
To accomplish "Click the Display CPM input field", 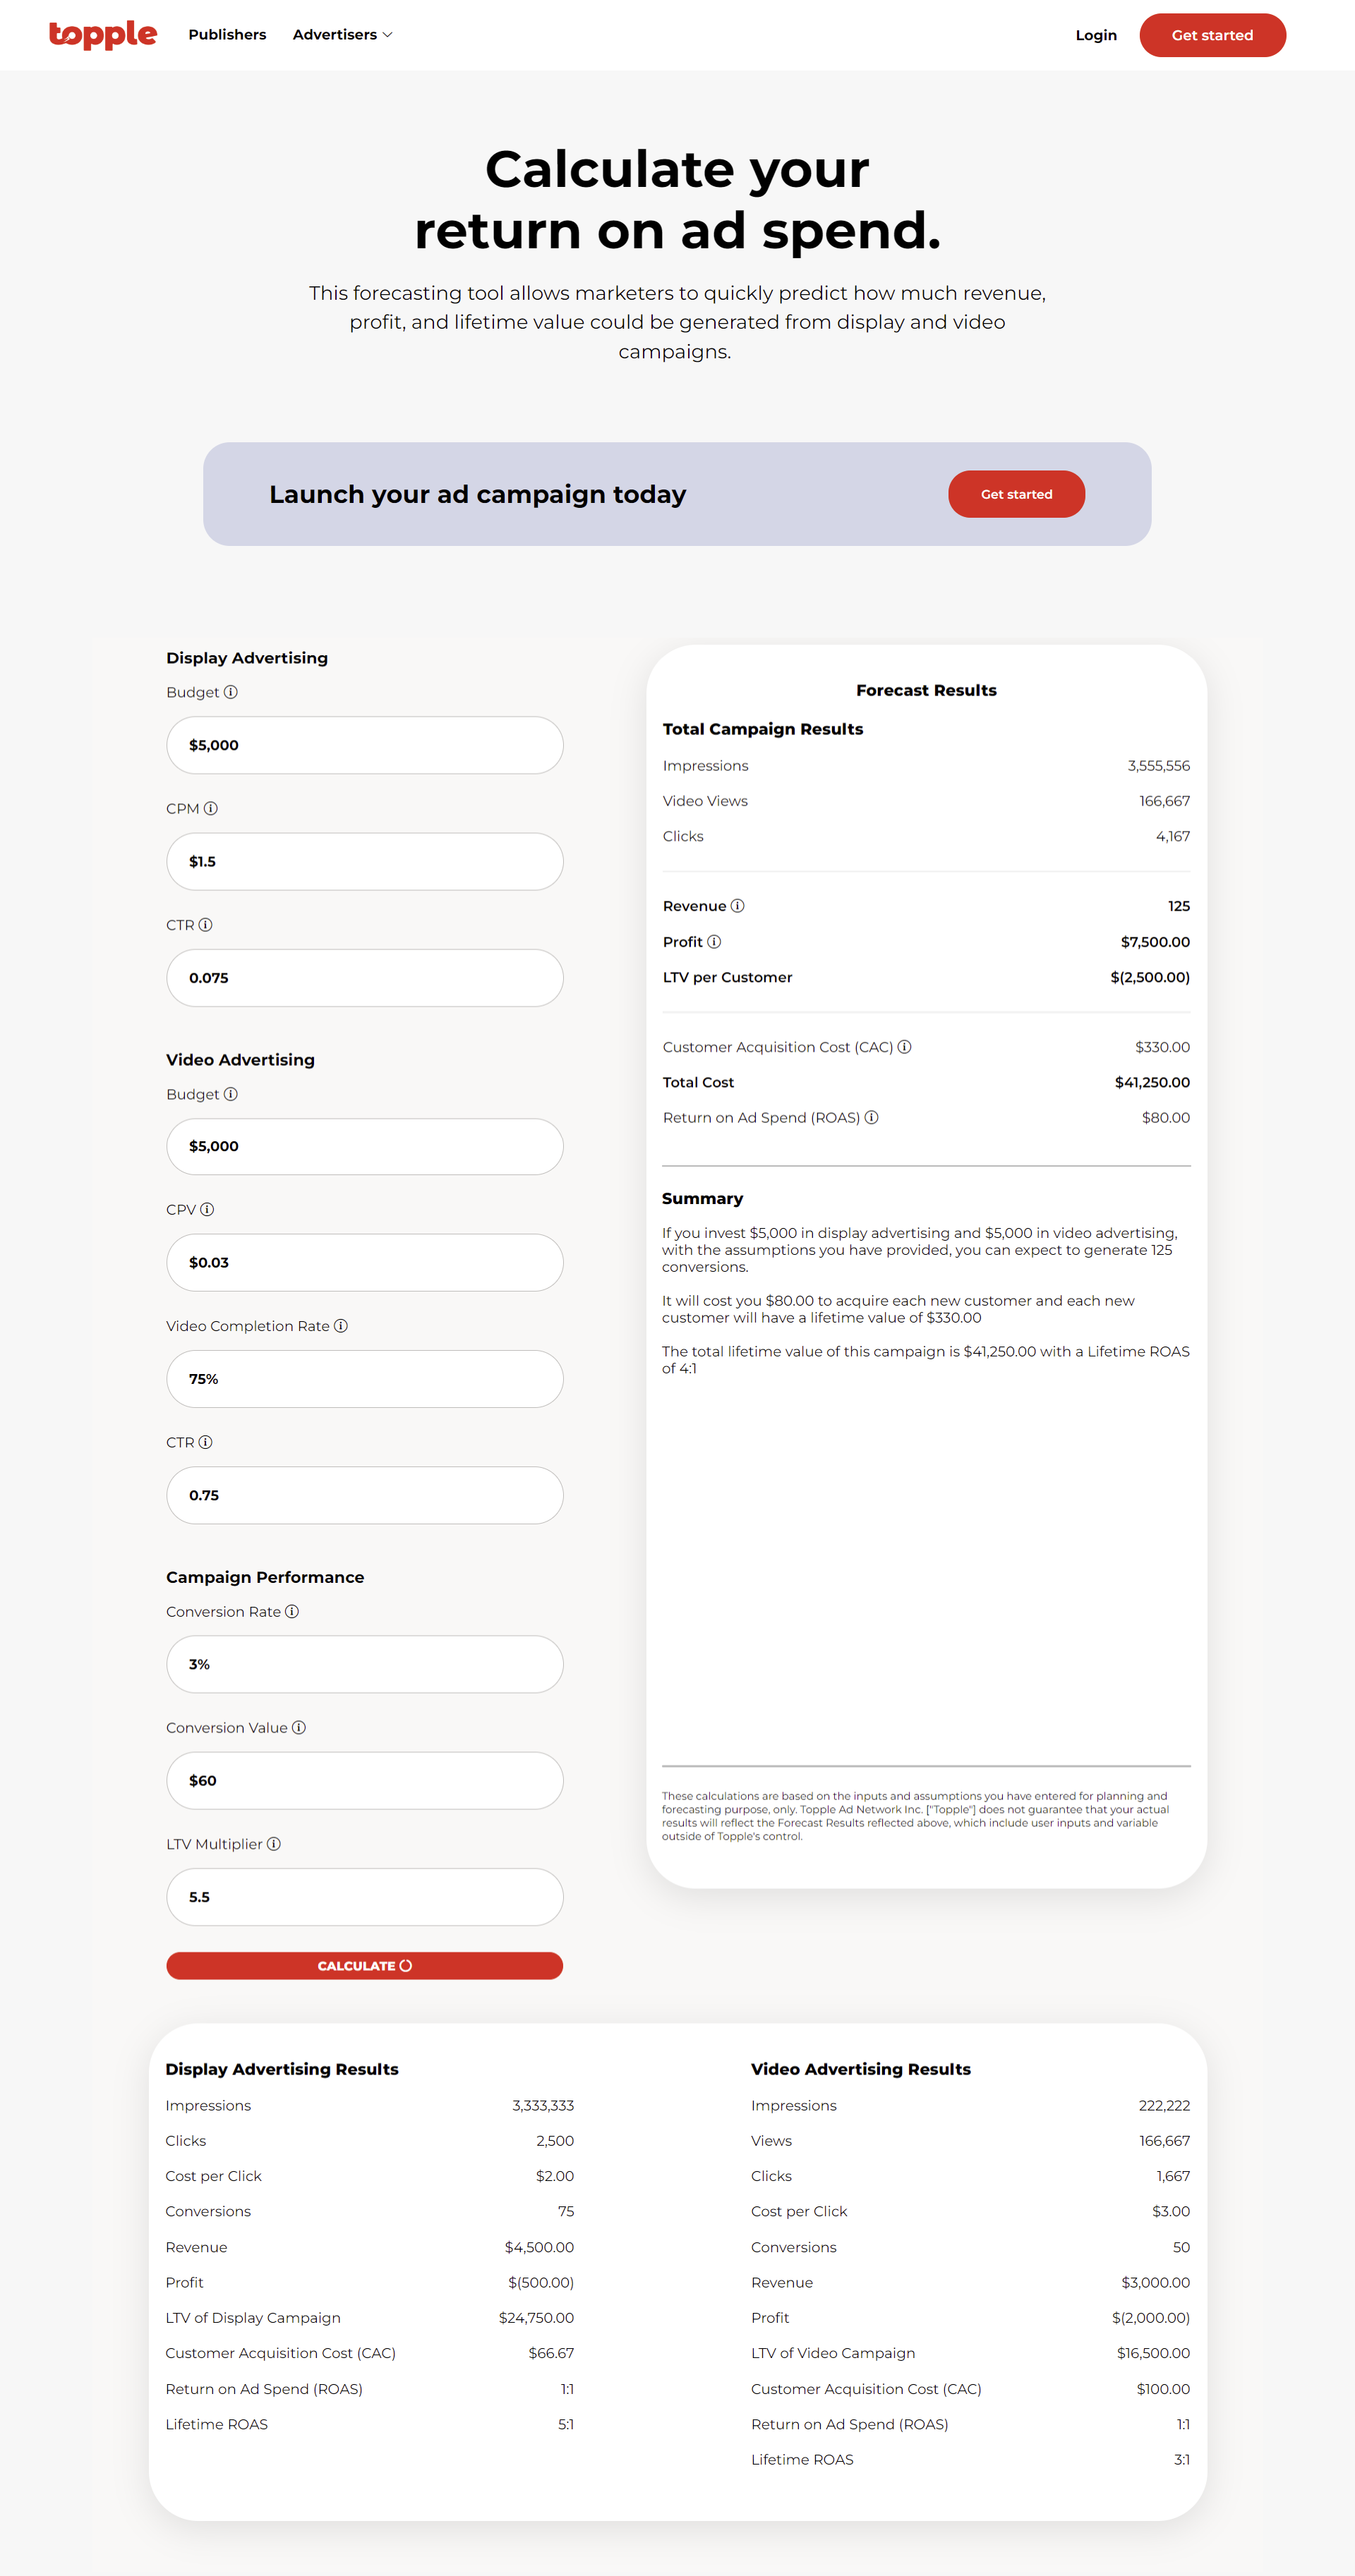I will tap(364, 861).
